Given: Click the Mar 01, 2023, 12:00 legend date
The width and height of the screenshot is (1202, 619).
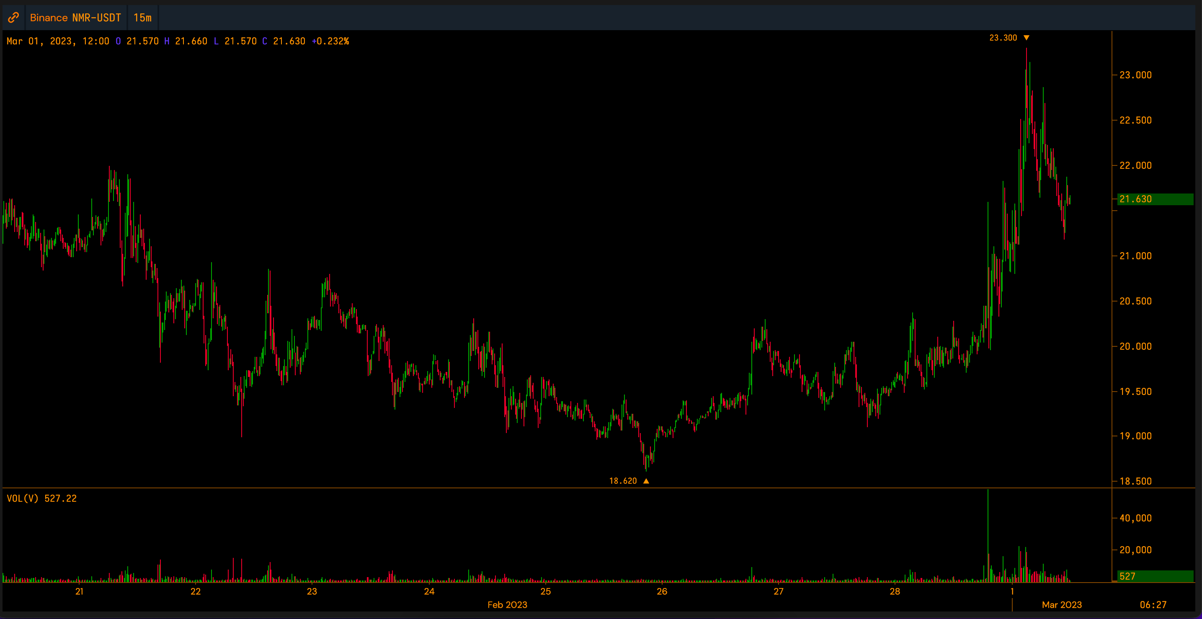Looking at the screenshot, I should coord(58,41).
